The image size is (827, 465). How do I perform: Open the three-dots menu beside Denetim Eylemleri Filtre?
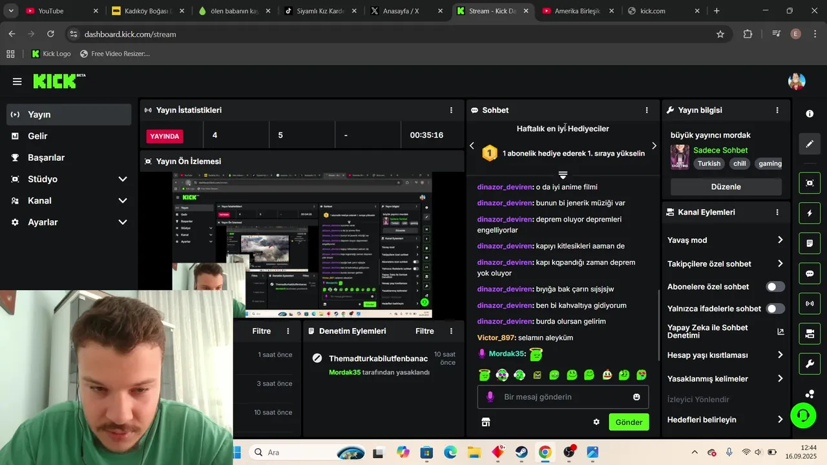451,331
